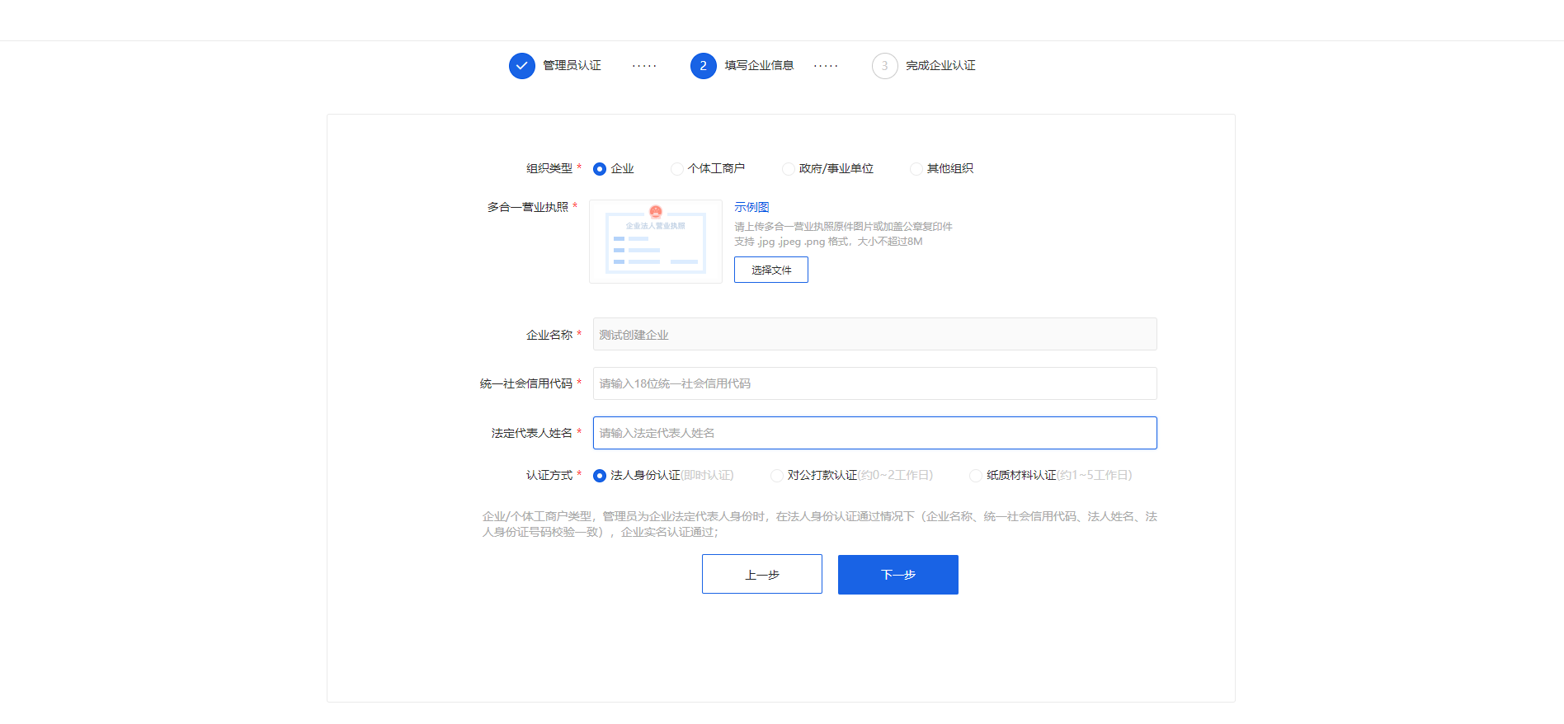Proceed with the 下一步 button

[x=897, y=574]
